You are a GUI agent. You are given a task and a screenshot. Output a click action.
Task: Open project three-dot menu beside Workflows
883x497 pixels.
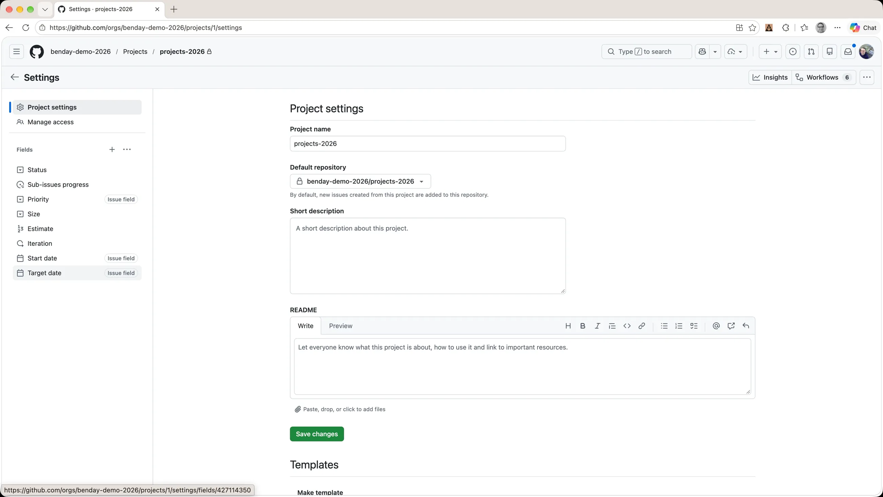(x=867, y=77)
